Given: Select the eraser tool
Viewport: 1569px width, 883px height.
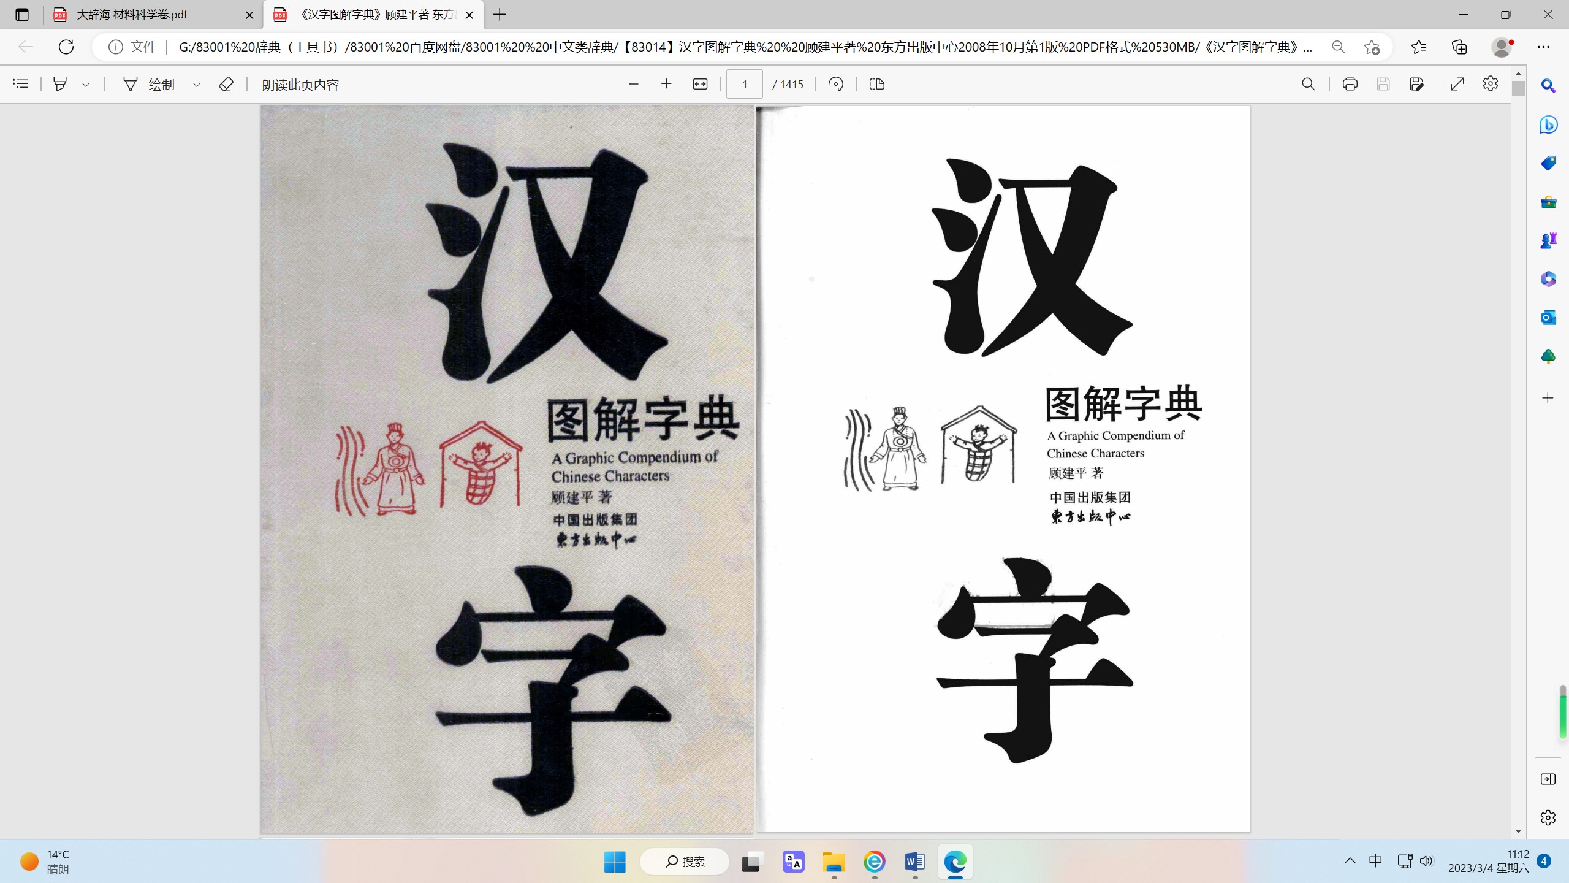Looking at the screenshot, I should pyautogui.click(x=226, y=84).
